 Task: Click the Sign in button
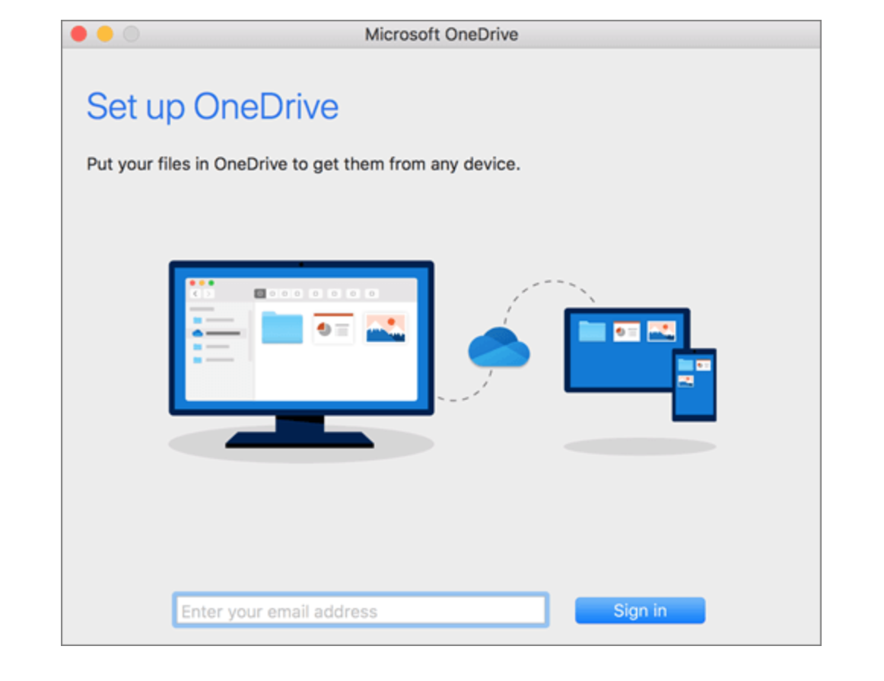click(640, 610)
